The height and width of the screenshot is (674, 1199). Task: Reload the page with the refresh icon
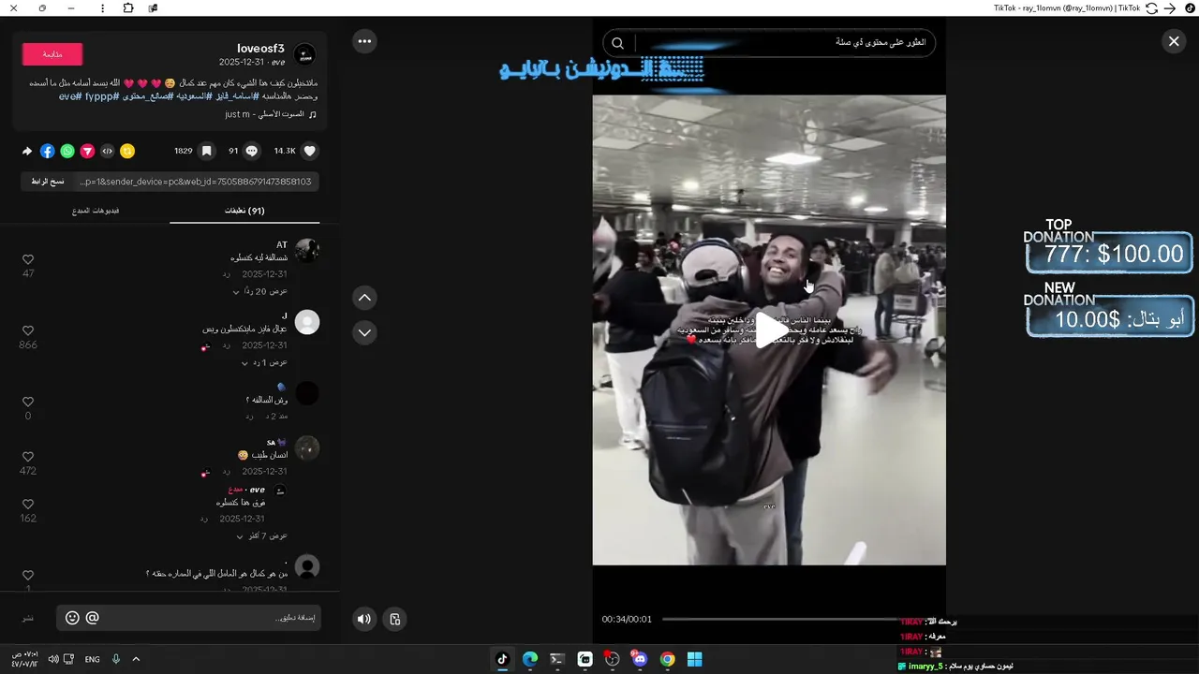[1151, 7]
